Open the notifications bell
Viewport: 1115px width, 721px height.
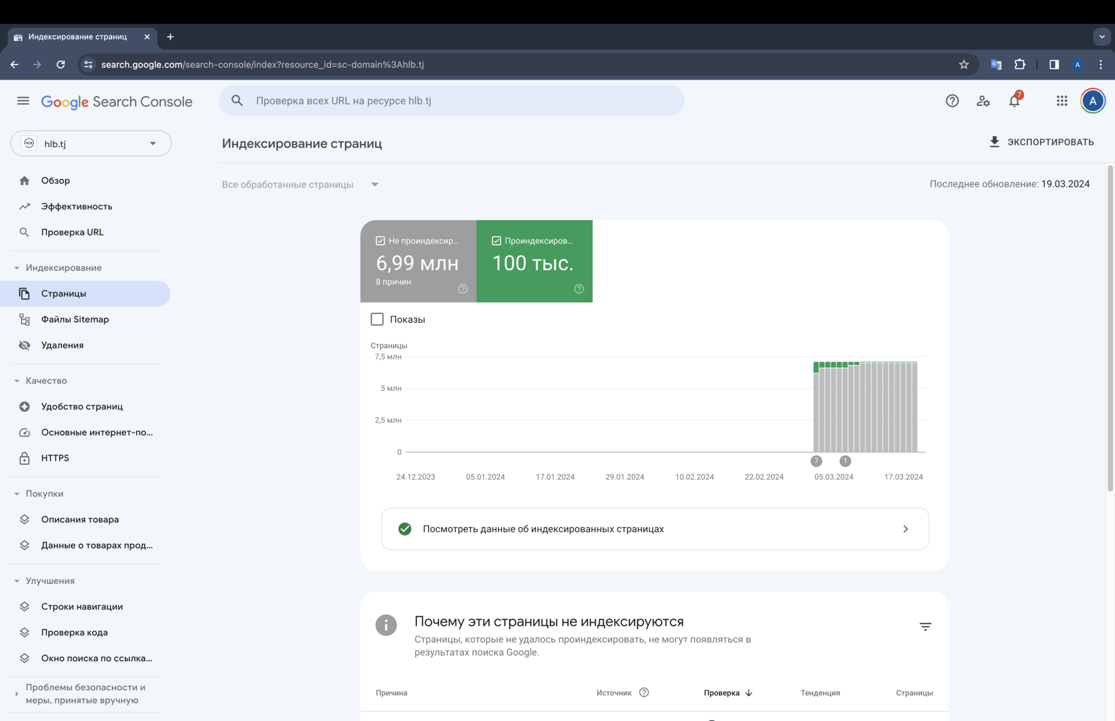click(1014, 101)
